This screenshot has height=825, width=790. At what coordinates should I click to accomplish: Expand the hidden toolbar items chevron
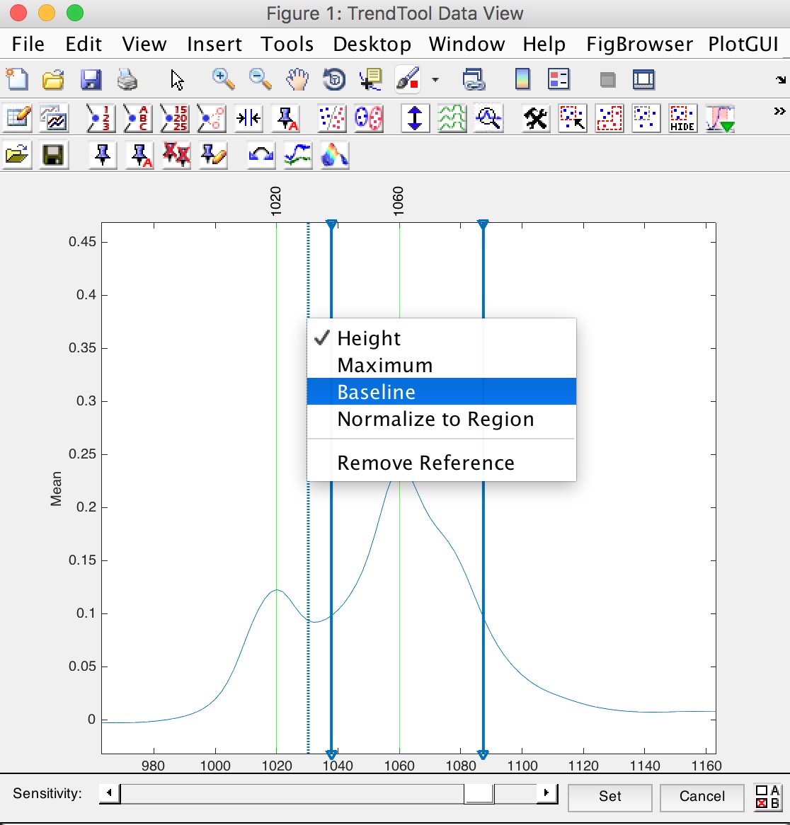(779, 112)
